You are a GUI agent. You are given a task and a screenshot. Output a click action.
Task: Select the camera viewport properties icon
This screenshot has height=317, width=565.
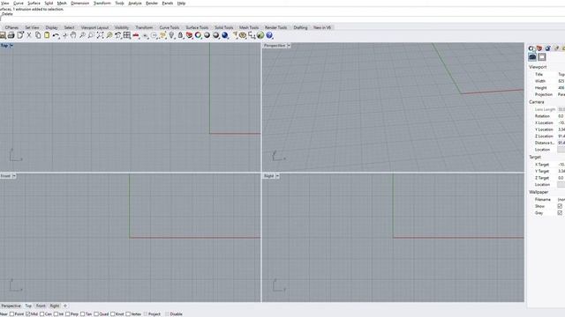point(532,56)
